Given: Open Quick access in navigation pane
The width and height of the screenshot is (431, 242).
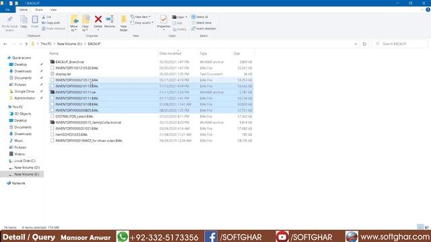Looking at the screenshot, I should click(22, 58).
